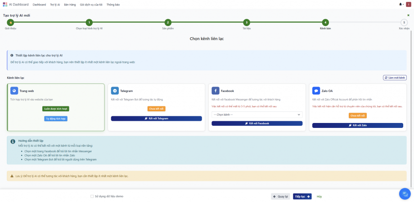
Task: Open the Bán Hàng menu
Action: coord(70,4)
